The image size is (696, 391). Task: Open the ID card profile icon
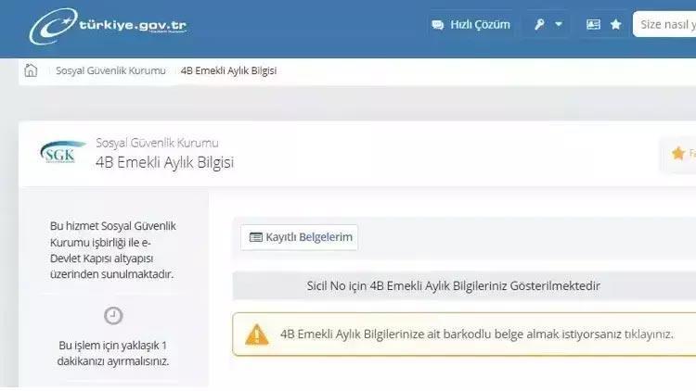pyautogui.click(x=593, y=24)
